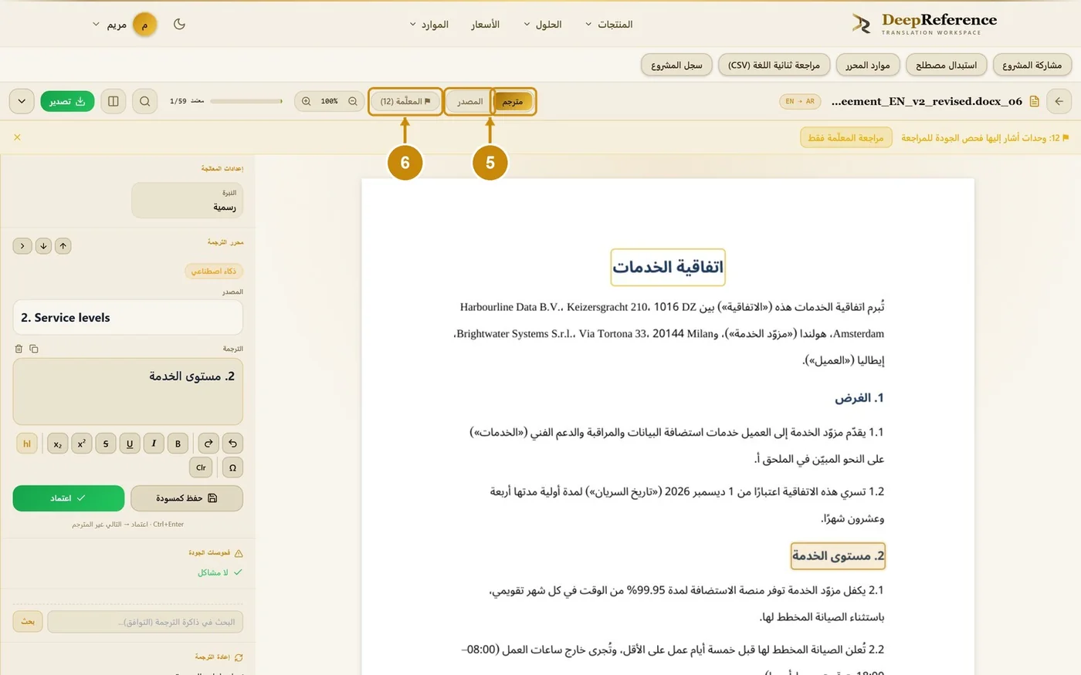Click the undo arrow in the editor
Viewport: 1081px width, 675px height.
point(232,444)
